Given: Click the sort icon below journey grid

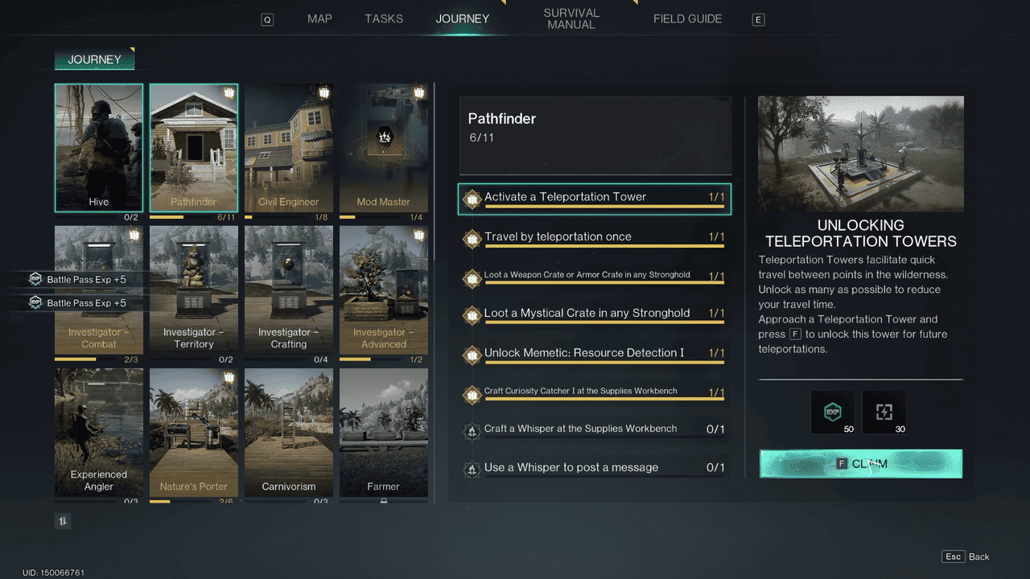Looking at the screenshot, I should (x=63, y=521).
